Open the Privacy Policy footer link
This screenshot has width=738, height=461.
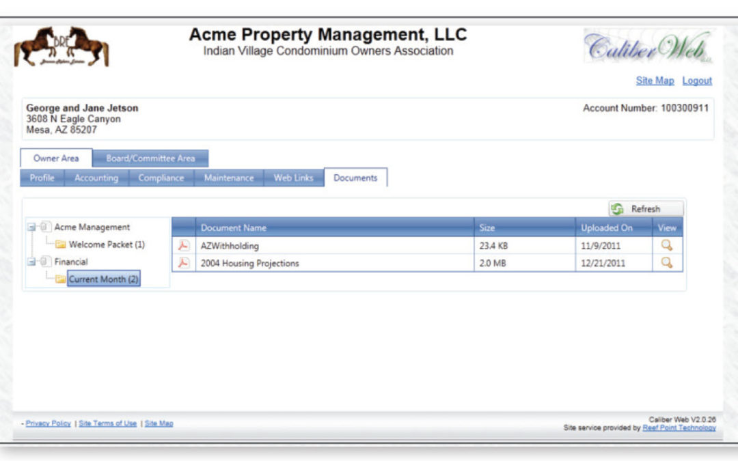(x=48, y=423)
